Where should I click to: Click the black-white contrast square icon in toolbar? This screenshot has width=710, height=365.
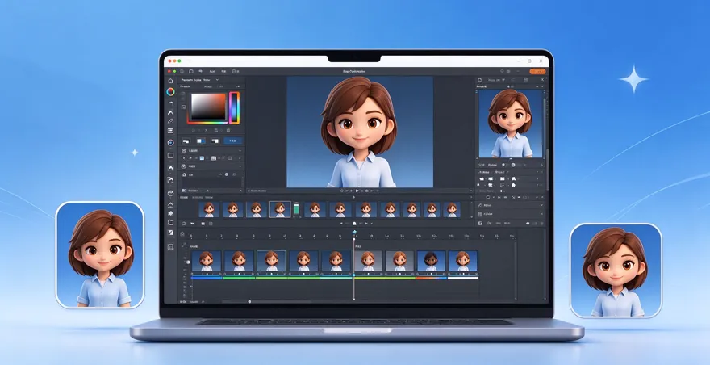pos(170,233)
